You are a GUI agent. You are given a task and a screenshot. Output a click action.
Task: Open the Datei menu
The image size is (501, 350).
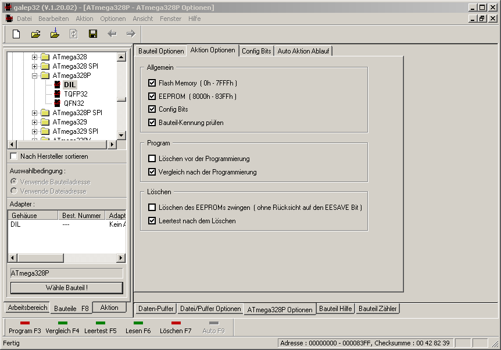click(24, 19)
